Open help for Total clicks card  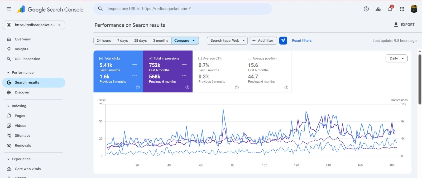[138, 87]
